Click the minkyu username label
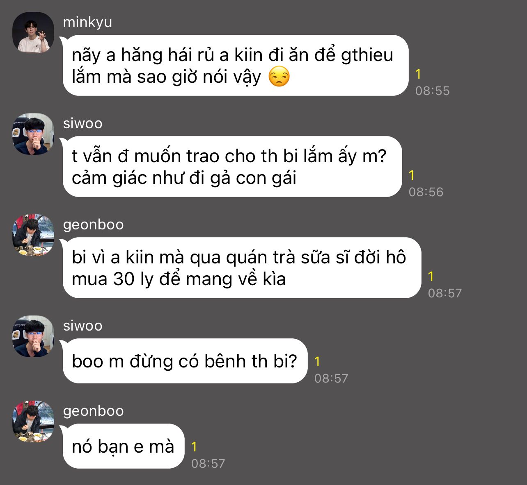The image size is (527, 485). coord(87,23)
